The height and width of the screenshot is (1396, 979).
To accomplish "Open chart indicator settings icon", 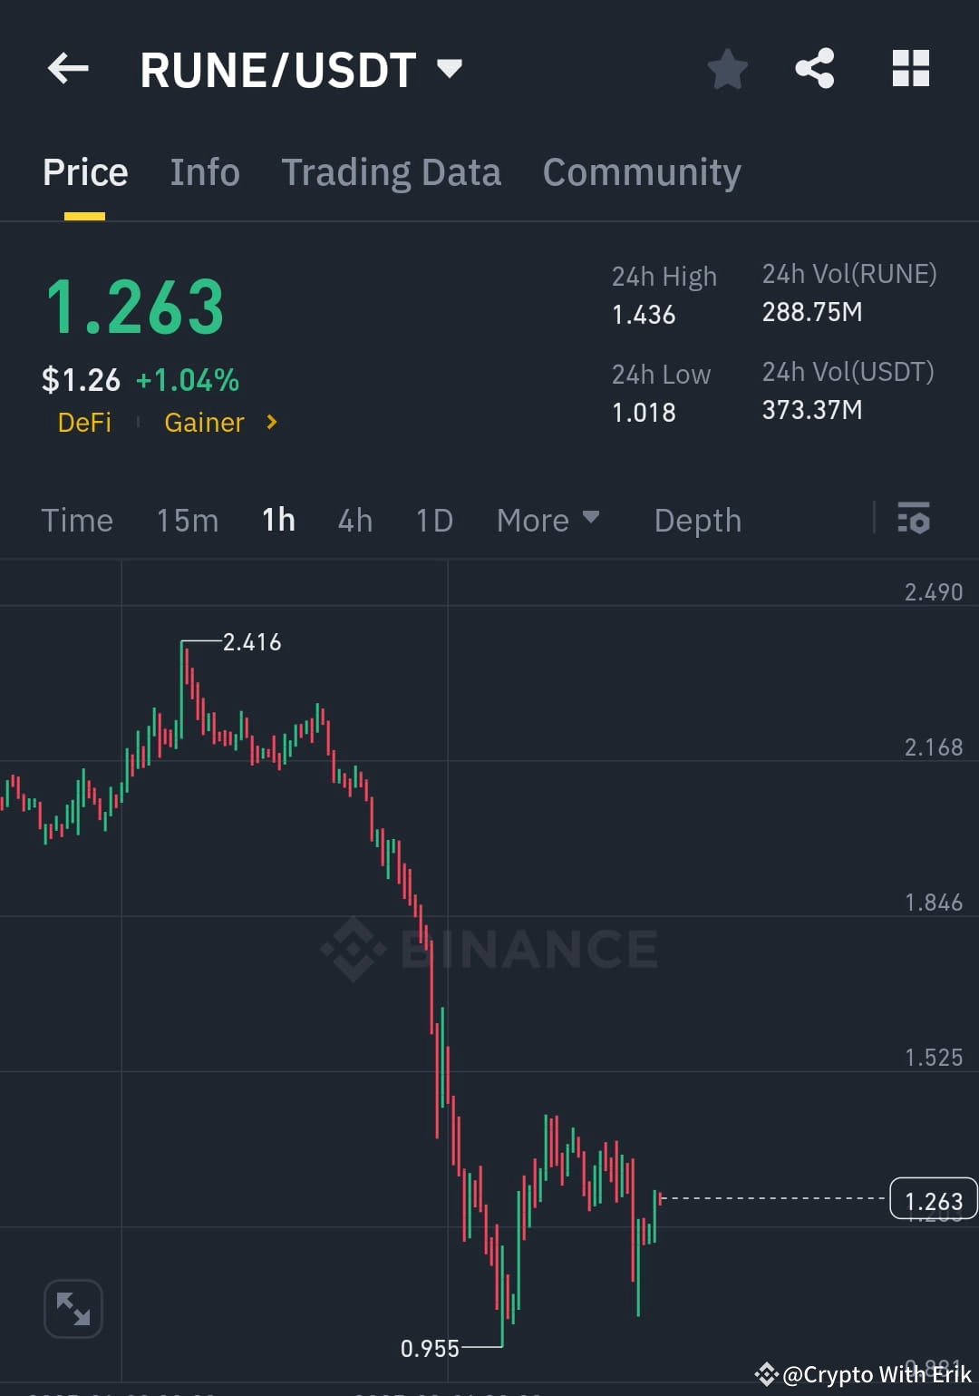I will tap(914, 520).
